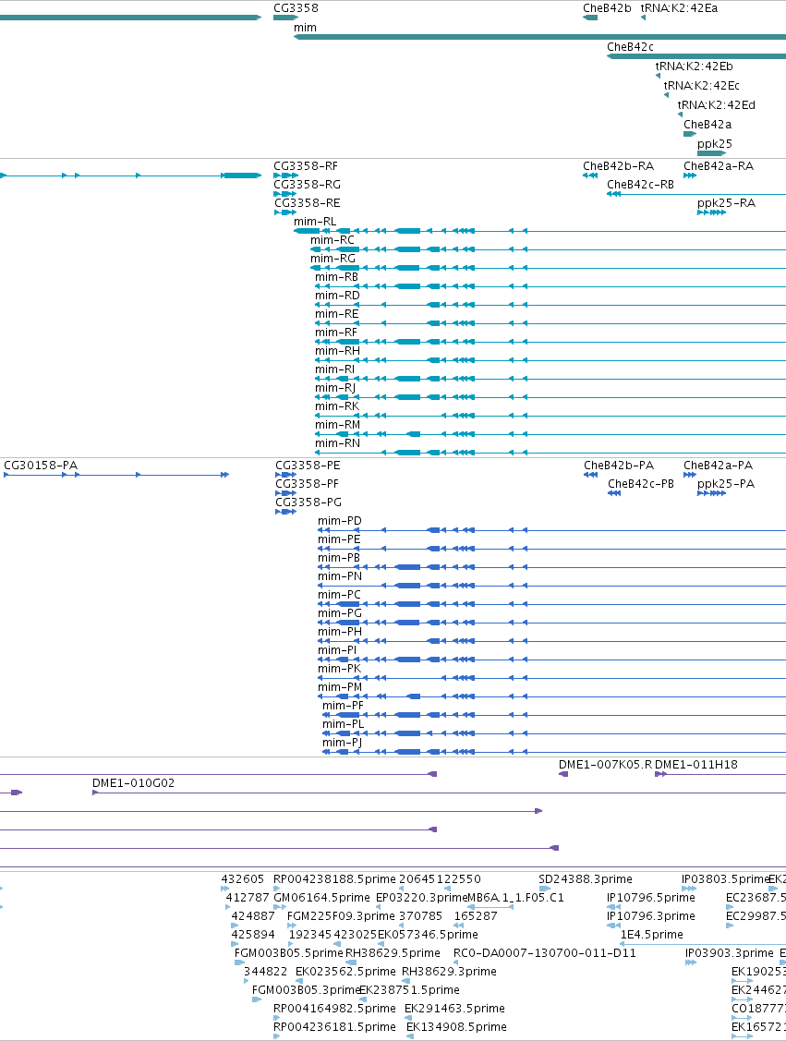Screen dimensions: 786x1041
Task: Click the ppk25-PA protein label
Action: [x=726, y=484]
